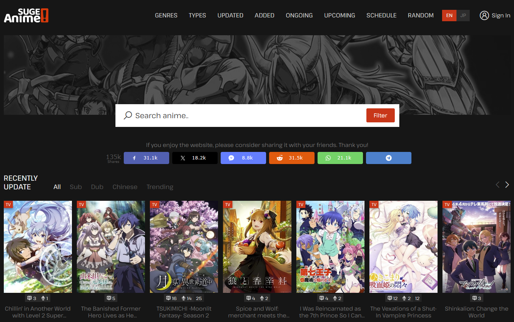Open the Schedule page
Viewport: 514px width, 322px height.
[x=381, y=16]
